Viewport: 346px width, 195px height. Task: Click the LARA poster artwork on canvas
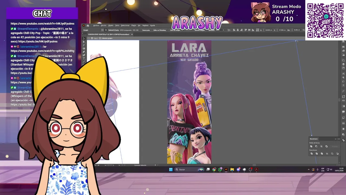click(x=189, y=102)
